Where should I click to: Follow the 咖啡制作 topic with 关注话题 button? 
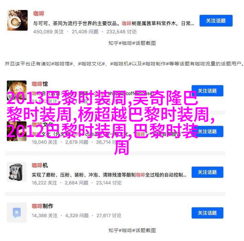tap(207, 213)
